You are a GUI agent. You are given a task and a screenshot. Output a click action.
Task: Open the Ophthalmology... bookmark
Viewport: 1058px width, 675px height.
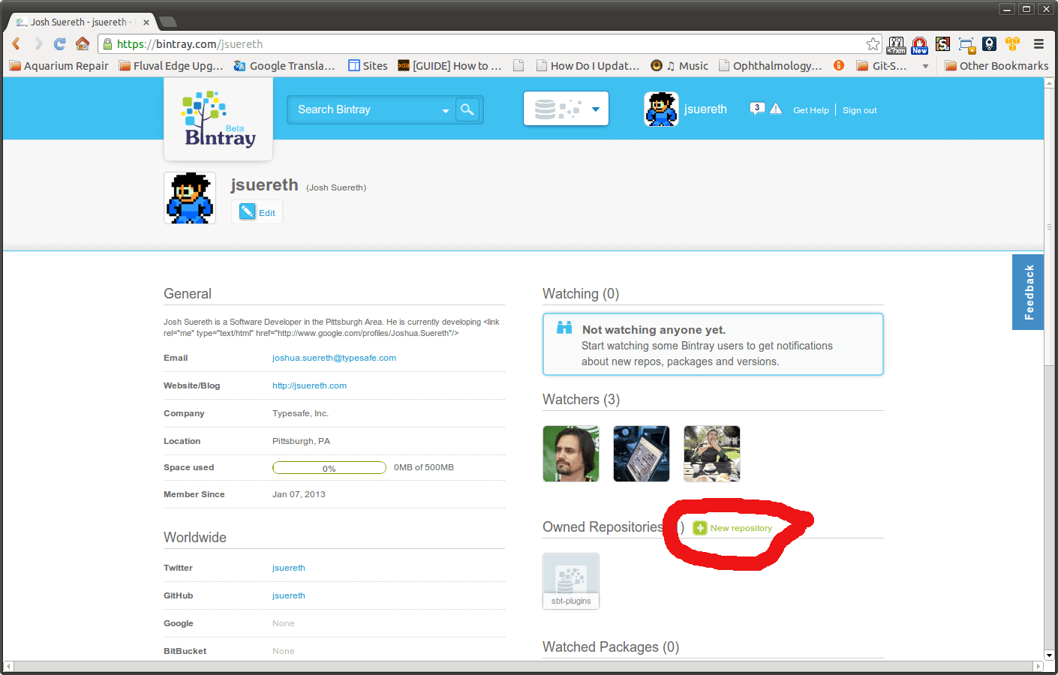pos(771,65)
